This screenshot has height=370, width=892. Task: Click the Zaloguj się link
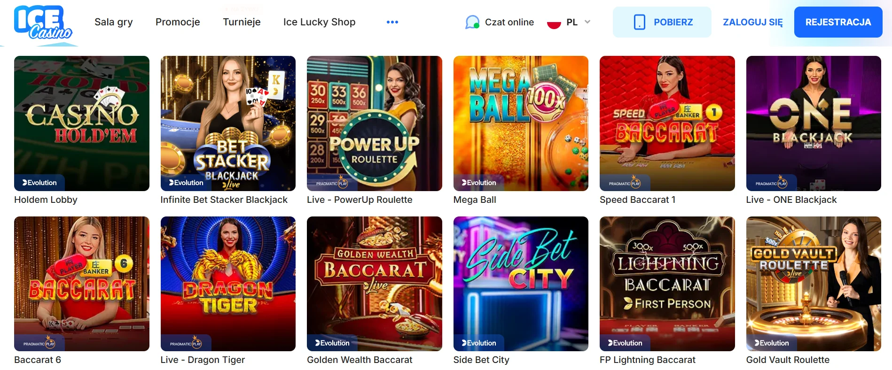(753, 22)
